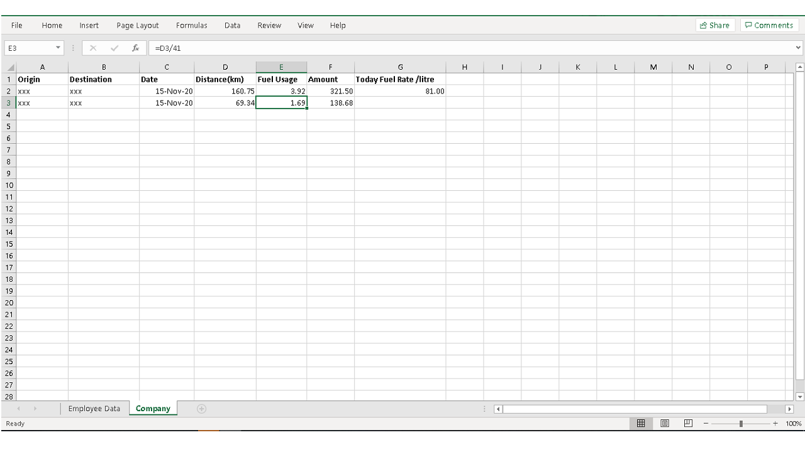The image size is (805, 452).
Task: Switch to the Home ribbon tab
Action: pos(52,25)
